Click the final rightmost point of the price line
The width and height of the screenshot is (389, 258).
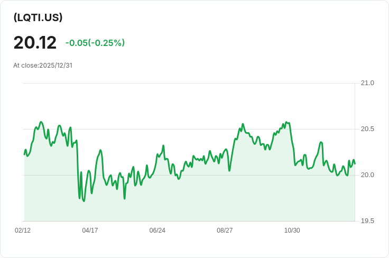point(355,163)
